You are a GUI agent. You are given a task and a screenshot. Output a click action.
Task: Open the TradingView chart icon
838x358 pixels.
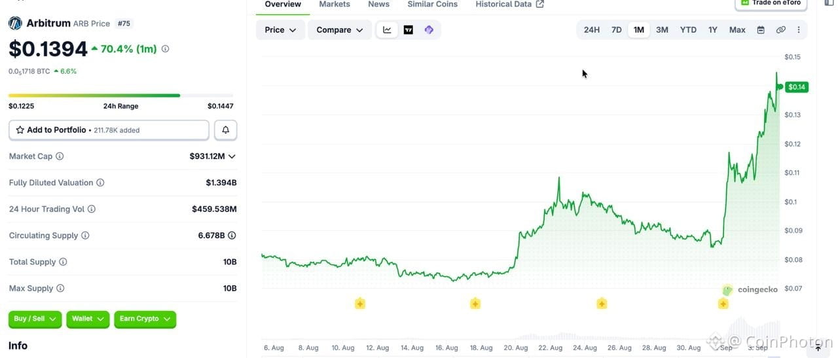point(408,30)
